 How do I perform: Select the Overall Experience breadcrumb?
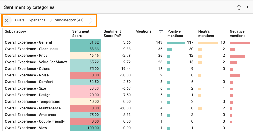30,20
